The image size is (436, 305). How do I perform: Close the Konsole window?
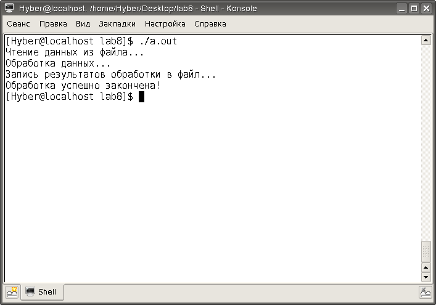point(426,9)
